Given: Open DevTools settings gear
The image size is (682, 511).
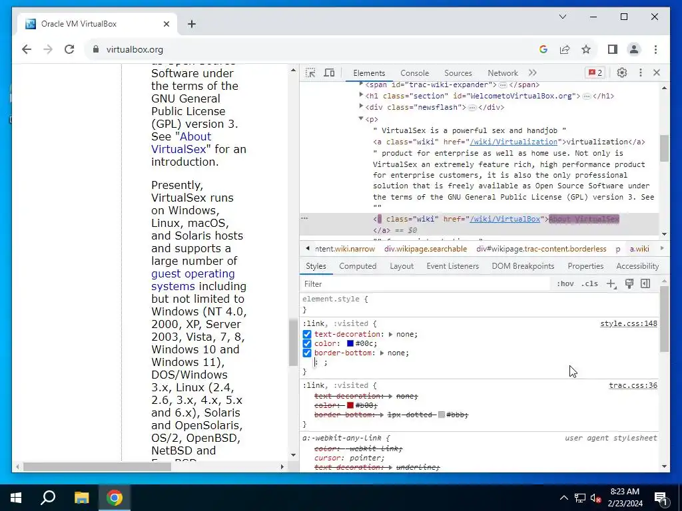Looking at the screenshot, I should pyautogui.click(x=622, y=73).
